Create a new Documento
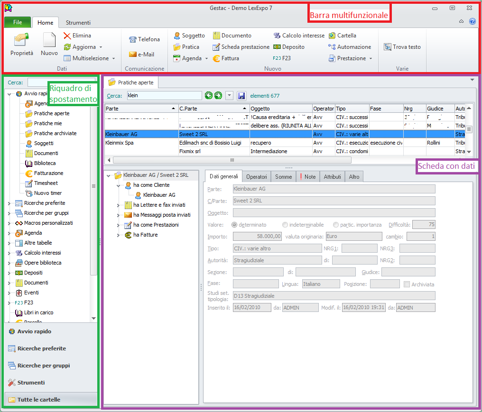 pos(232,36)
